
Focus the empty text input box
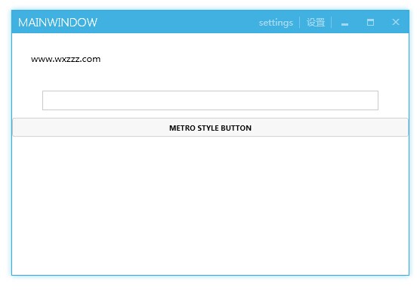point(210,100)
